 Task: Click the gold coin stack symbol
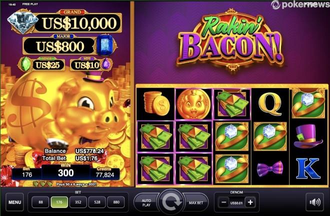pyautogui.click(x=156, y=104)
